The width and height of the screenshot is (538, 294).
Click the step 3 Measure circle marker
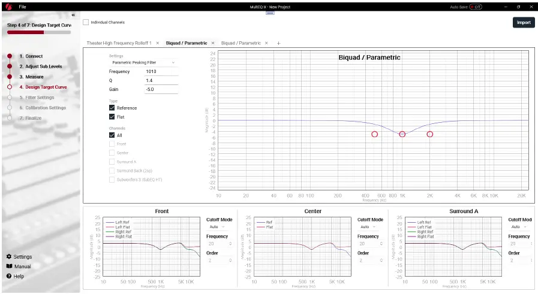point(10,77)
